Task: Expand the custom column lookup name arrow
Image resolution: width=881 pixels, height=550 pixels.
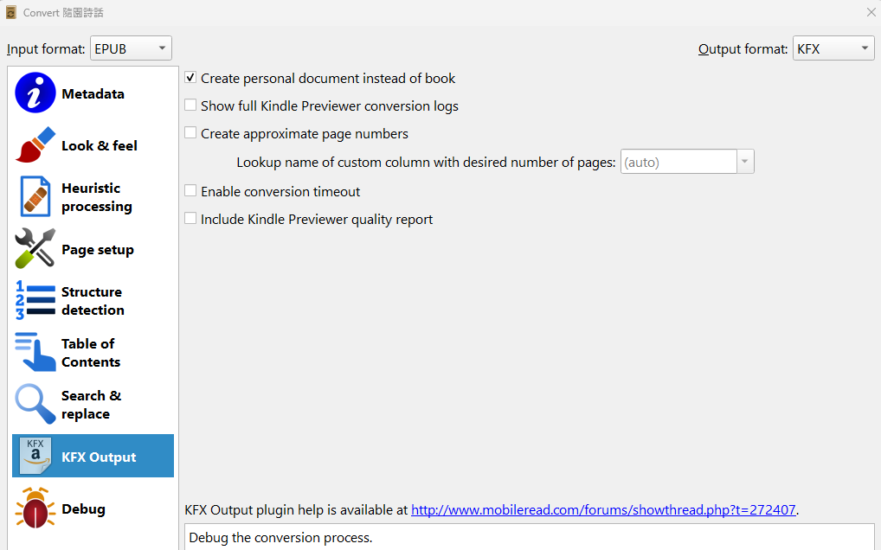Action: [745, 162]
